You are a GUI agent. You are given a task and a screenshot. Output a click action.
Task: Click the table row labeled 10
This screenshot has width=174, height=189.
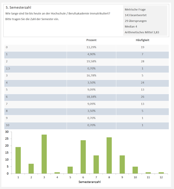pos(87,125)
